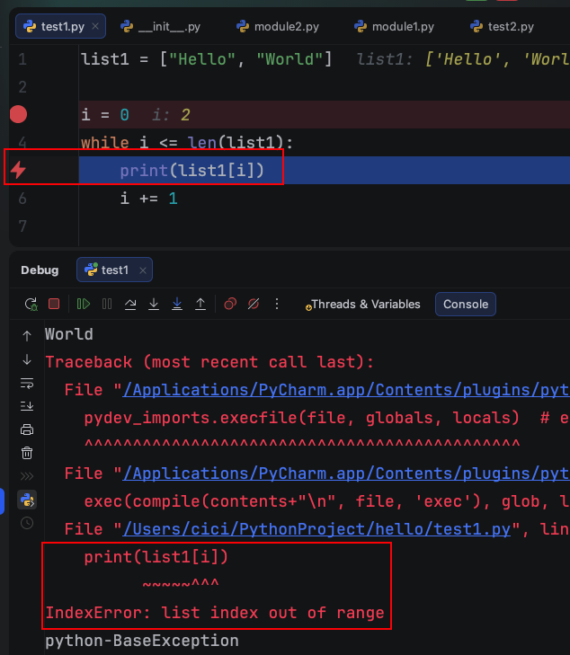Toggle scroll to end of console
This screenshot has width=570, height=655.
click(x=27, y=406)
